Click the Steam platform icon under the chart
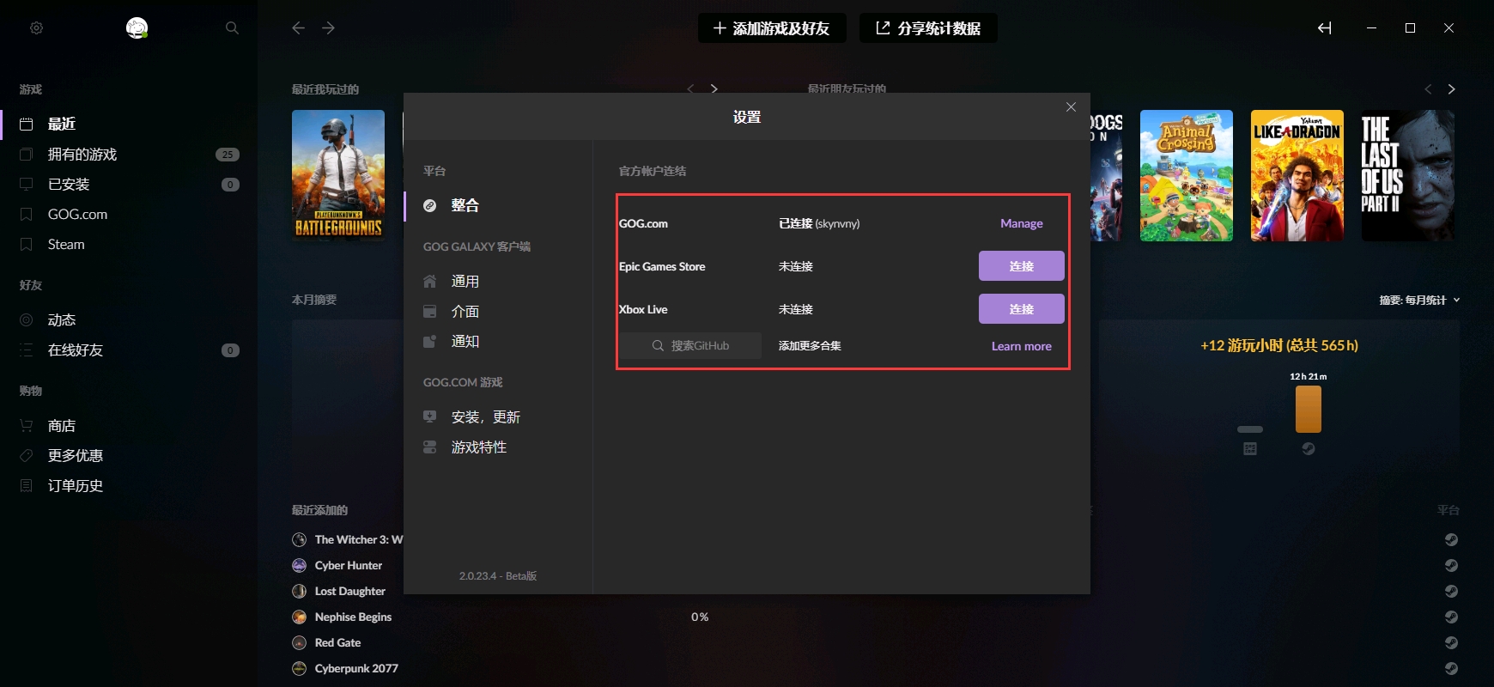Screen dimensions: 1494x687 coord(1309,448)
